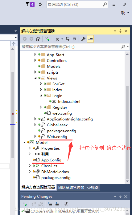Select Index.cshtml file

(x=69, y=102)
